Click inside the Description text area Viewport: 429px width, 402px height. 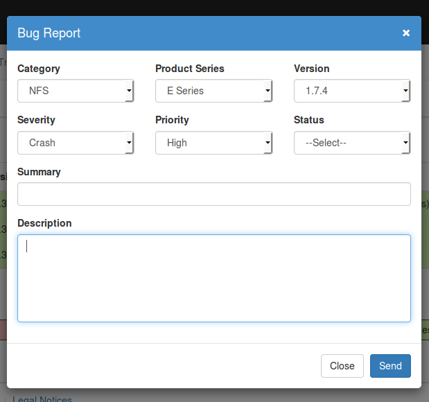[214, 278]
